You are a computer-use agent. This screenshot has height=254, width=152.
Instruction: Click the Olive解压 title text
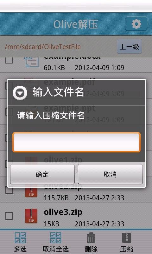click(x=76, y=24)
